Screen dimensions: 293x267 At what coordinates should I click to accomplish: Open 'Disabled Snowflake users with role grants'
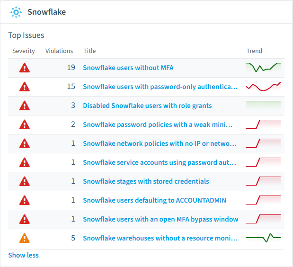[147, 106]
